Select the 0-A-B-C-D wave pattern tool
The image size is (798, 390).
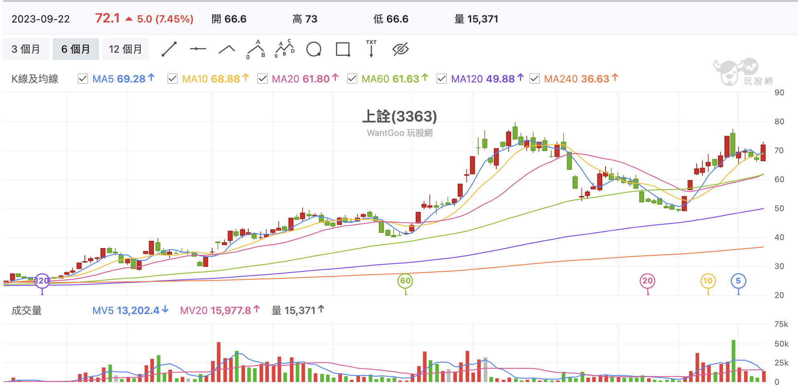tap(285, 49)
